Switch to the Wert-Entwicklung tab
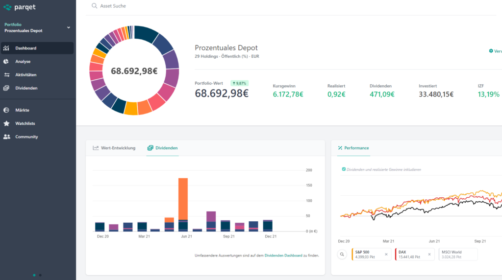 [114, 148]
